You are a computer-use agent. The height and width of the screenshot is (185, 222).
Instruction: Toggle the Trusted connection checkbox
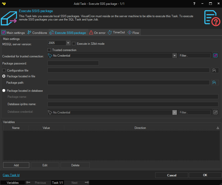pyautogui.click(x=49, y=50)
